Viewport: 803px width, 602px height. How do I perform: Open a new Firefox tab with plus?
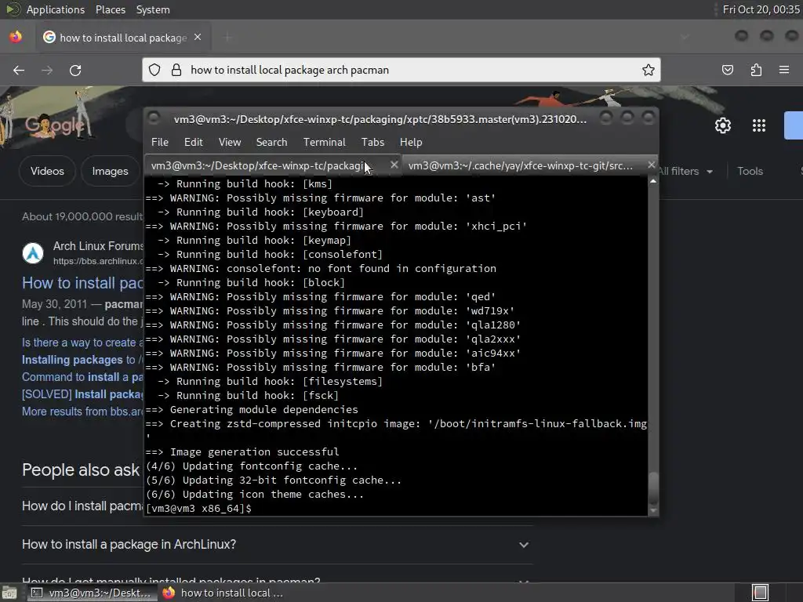[228, 38]
